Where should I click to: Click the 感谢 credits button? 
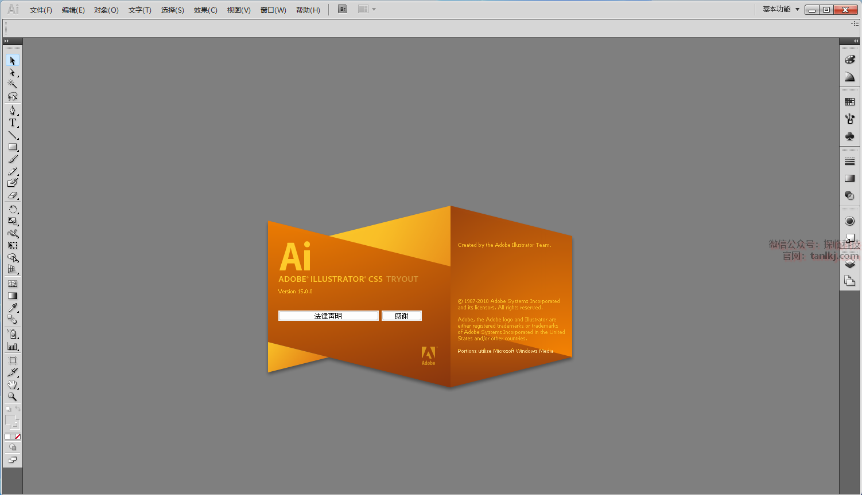402,316
